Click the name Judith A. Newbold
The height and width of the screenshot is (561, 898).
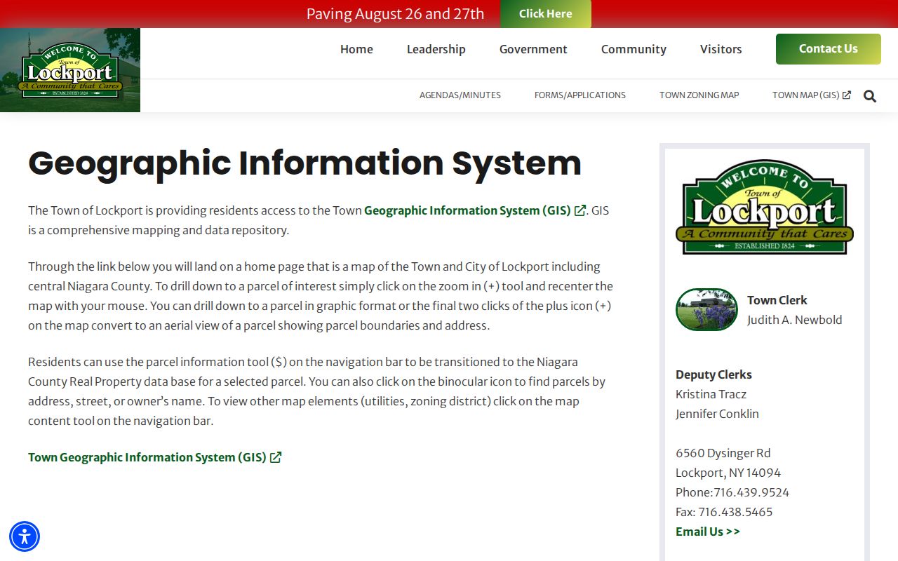(x=795, y=320)
